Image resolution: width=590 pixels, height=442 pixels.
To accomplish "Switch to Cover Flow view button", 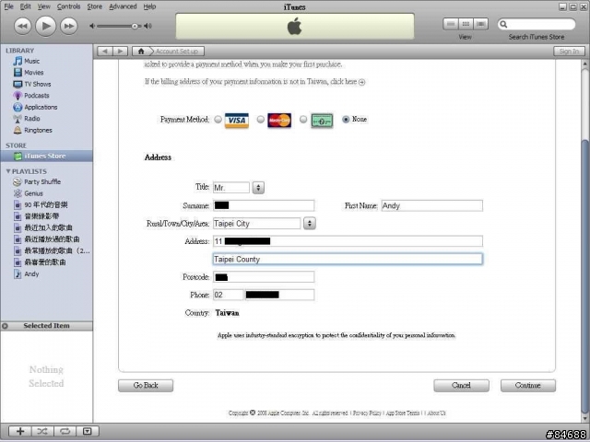I will [x=480, y=24].
